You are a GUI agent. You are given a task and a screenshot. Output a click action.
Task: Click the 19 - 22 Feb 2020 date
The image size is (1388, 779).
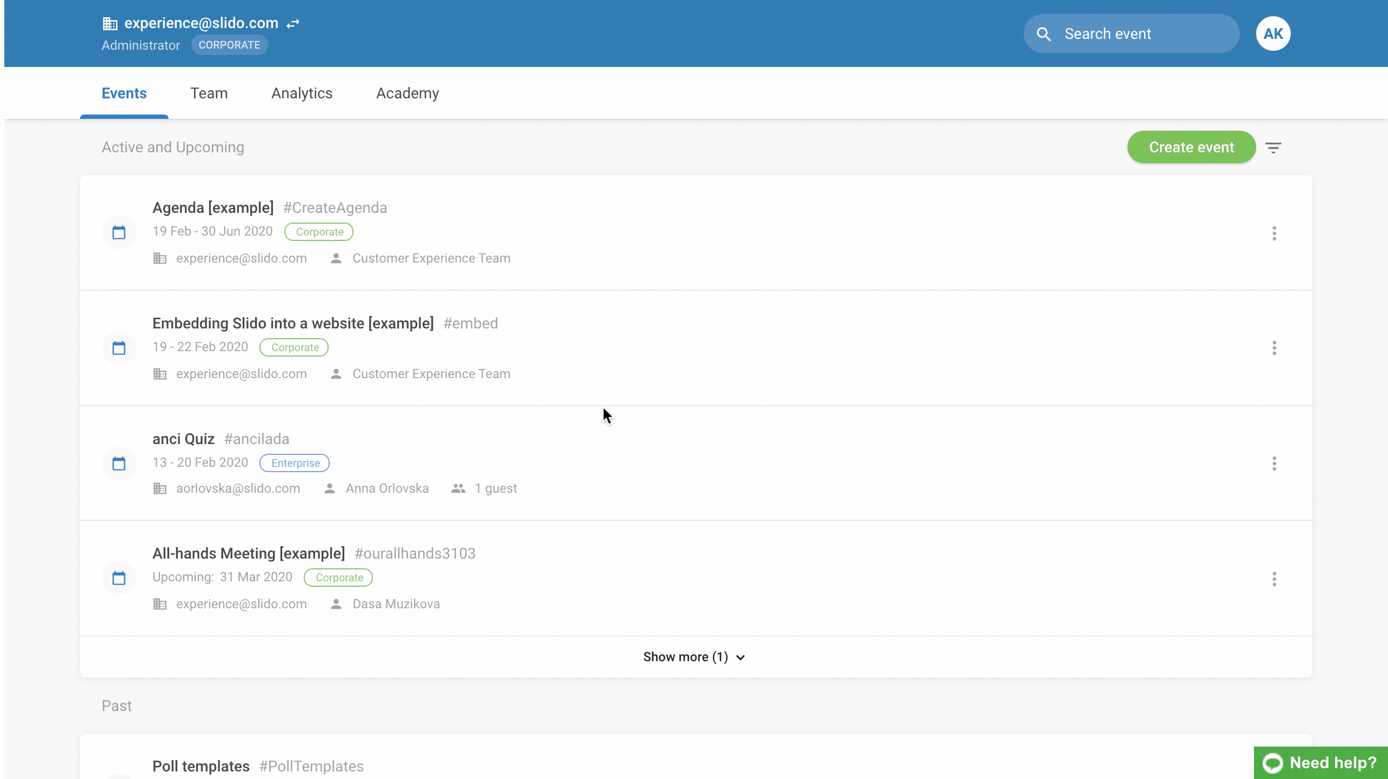tap(200, 347)
